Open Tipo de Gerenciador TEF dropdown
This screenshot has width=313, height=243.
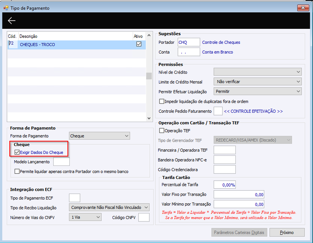coord(253,140)
